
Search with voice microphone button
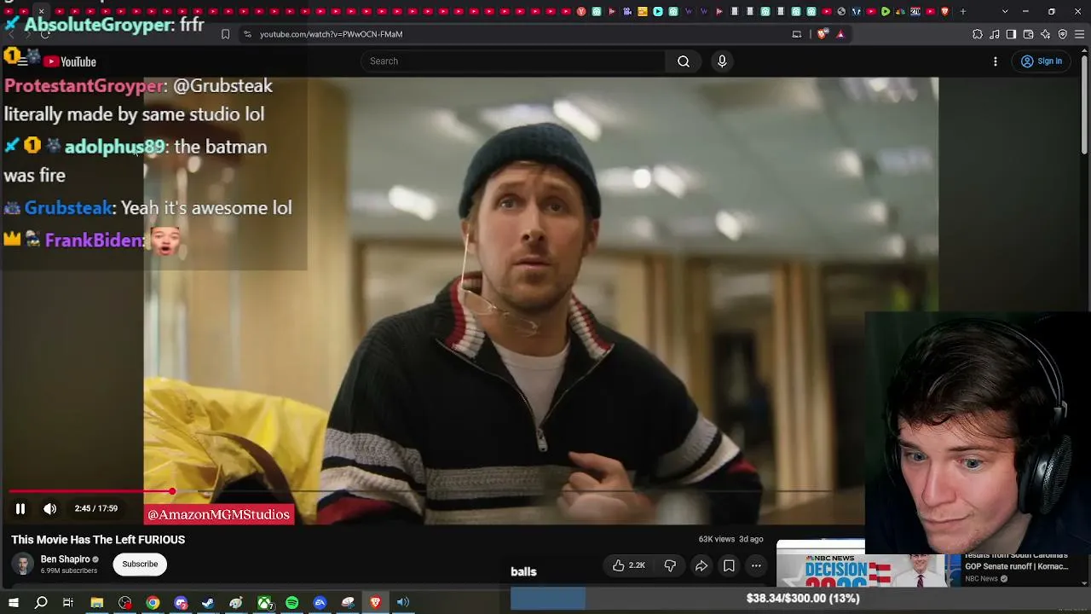click(722, 61)
